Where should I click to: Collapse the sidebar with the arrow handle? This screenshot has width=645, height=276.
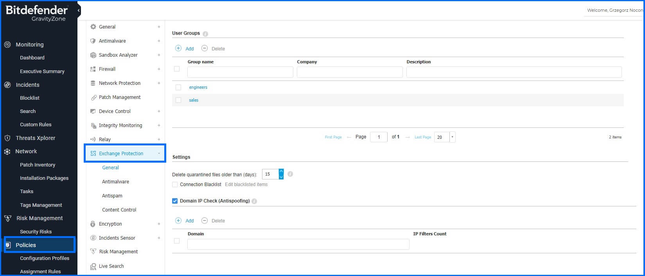click(79, 11)
